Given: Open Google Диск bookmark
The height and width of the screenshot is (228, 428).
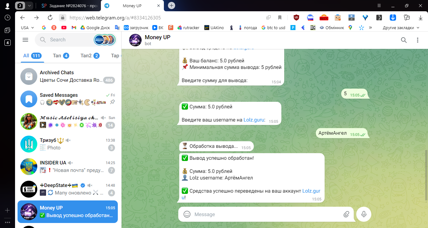Looking at the screenshot, I should click(x=95, y=28).
